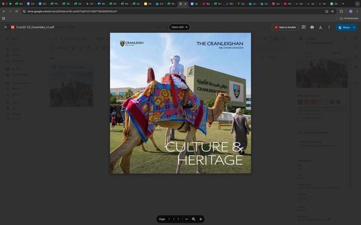Open the Chrome profile avatar
Viewport: 361px width, 225px height.
point(350,11)
